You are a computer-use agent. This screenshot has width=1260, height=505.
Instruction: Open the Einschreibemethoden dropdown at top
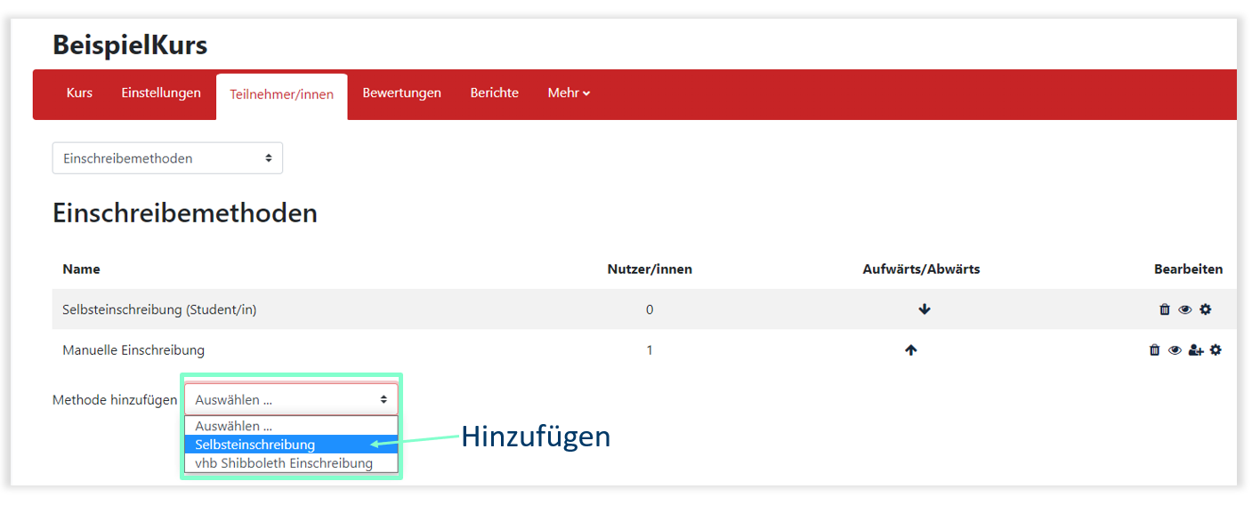(x=167, y=158)
